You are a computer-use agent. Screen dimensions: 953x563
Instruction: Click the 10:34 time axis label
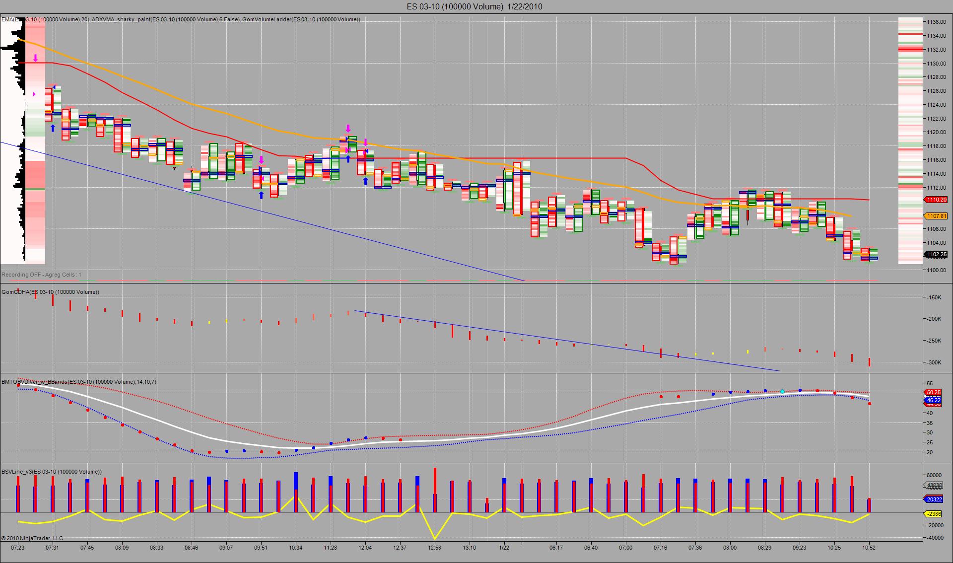coord(296,548)
